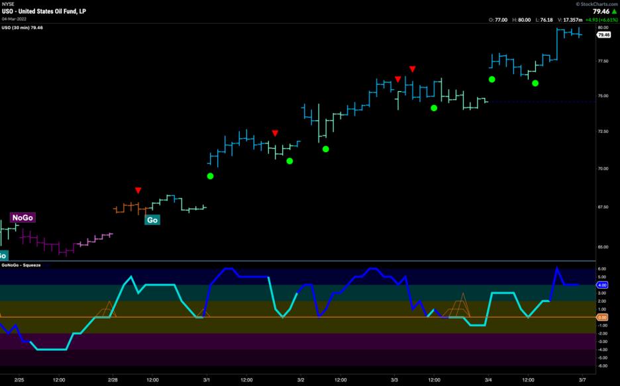Click the rightmost red triangle marker

(x=413, y=69)
